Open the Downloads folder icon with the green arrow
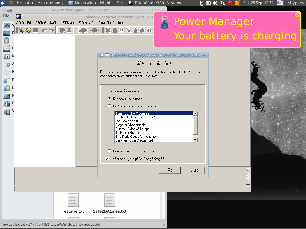The width and height of the screenshot is (306, 229). pyautogui.click(x=7, y=88)
